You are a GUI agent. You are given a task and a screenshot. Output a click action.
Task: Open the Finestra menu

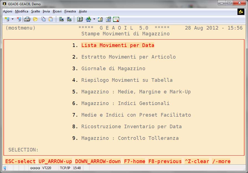70,11
